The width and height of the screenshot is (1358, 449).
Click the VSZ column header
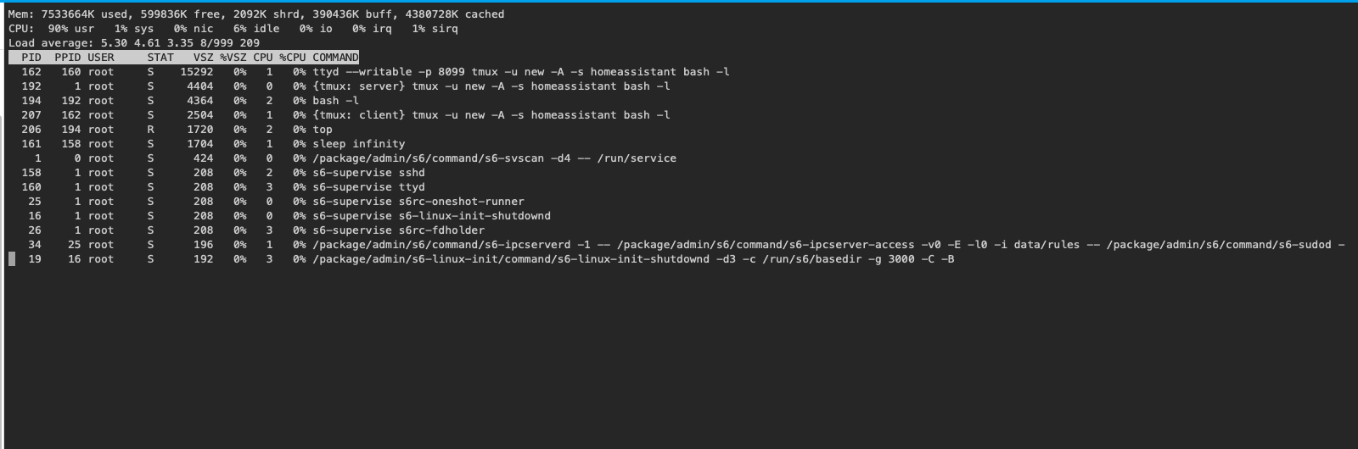point(203,58)
